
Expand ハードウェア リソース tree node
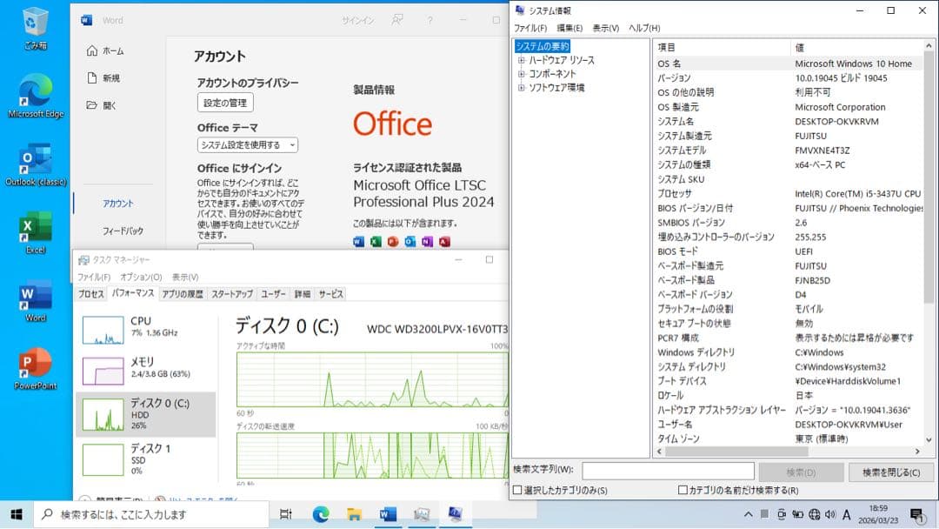pyautogui.click(x=521, y=60)
